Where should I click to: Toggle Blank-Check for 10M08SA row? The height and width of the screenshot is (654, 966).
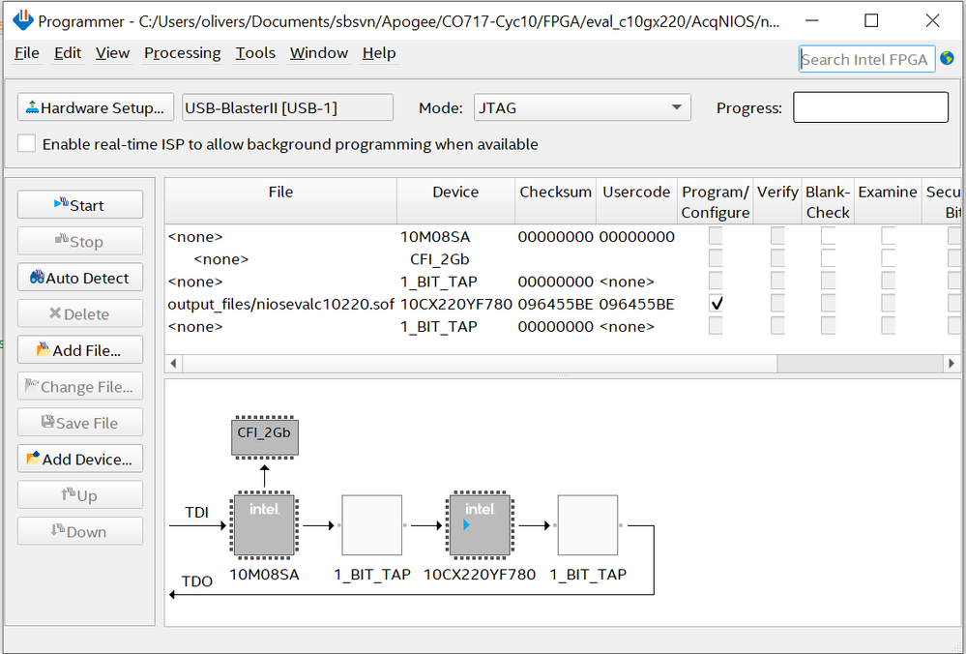(x=828, y=235)
